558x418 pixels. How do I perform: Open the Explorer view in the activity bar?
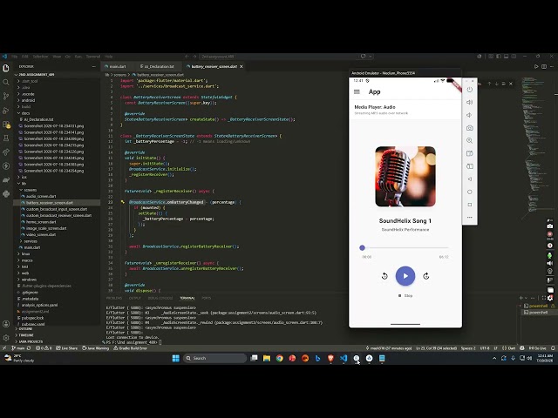[6, 68]
